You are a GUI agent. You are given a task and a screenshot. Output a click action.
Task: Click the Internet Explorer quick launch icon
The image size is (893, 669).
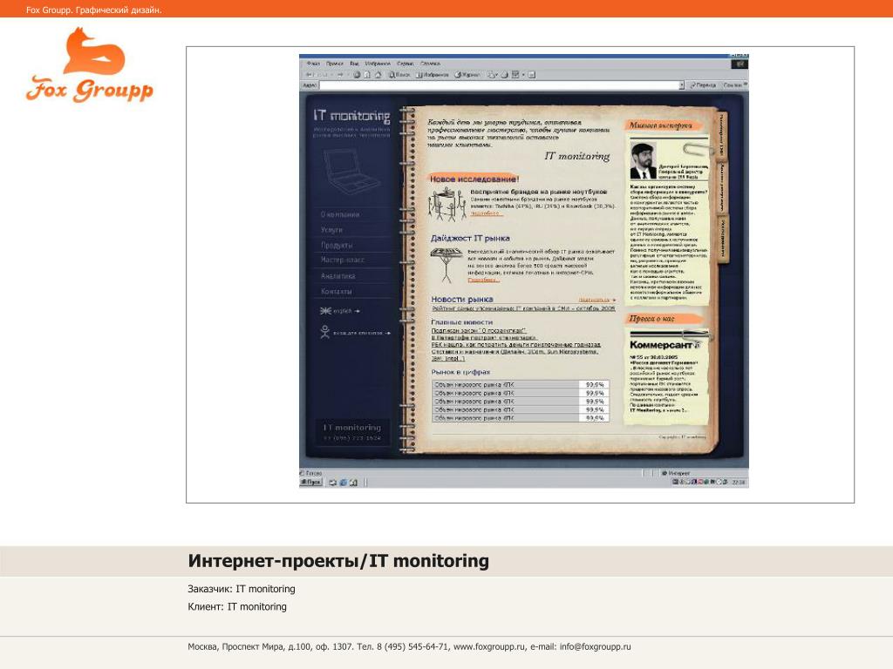(343, 483)
